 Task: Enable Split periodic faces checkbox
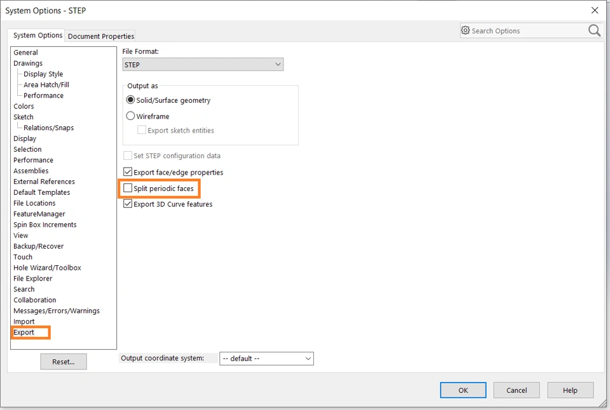pyautogui.click(x=128, y=188)
